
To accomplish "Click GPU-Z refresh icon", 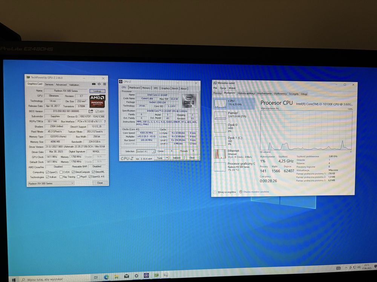I will click(x=99, y=84).
